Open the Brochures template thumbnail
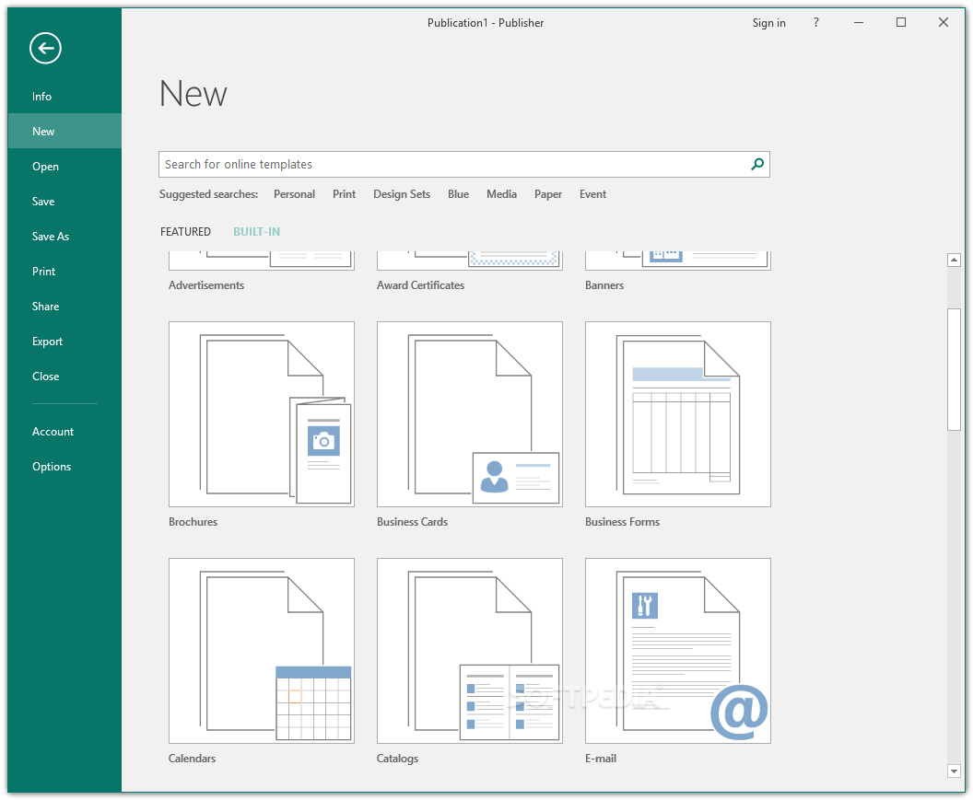The image size is (973, 800). (x=262, y=413)
